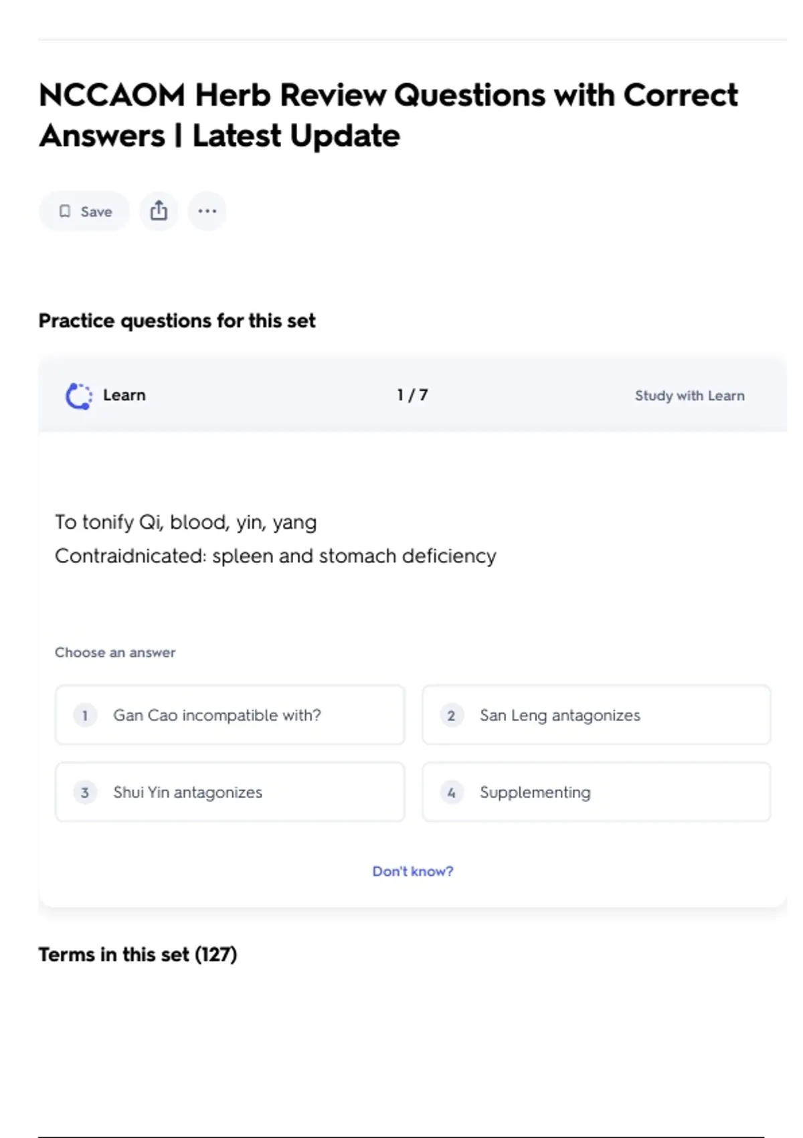The width and height of the screenshot is (803, 1138).
Task: Click the "Practice questions for this set" heading
Action: [x=177, y=321]
